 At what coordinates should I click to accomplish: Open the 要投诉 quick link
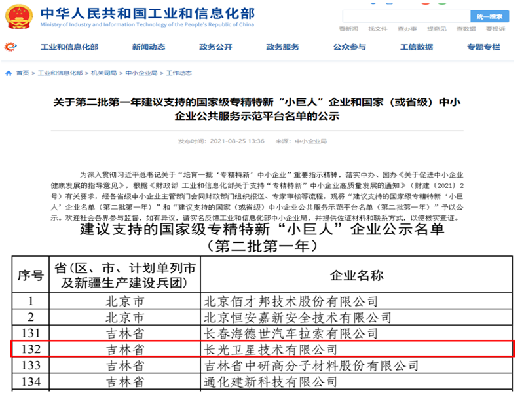pos(495,29)
